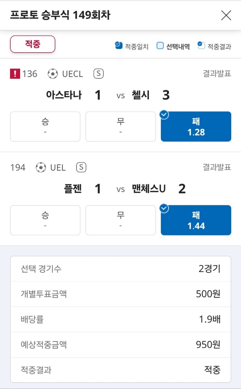This screenshot has width=241, height=389.
Task: Select 승 for 아스타나 vs 첼시
Action: click(x=45, y=126)
